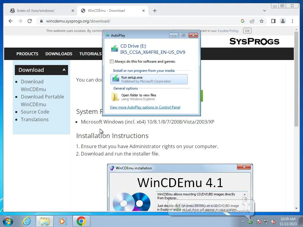The width and height of the screenshot is (303, 227).
Task: Open Download WinCDEmu sidebar link
Action: click(x=33, y=85)
